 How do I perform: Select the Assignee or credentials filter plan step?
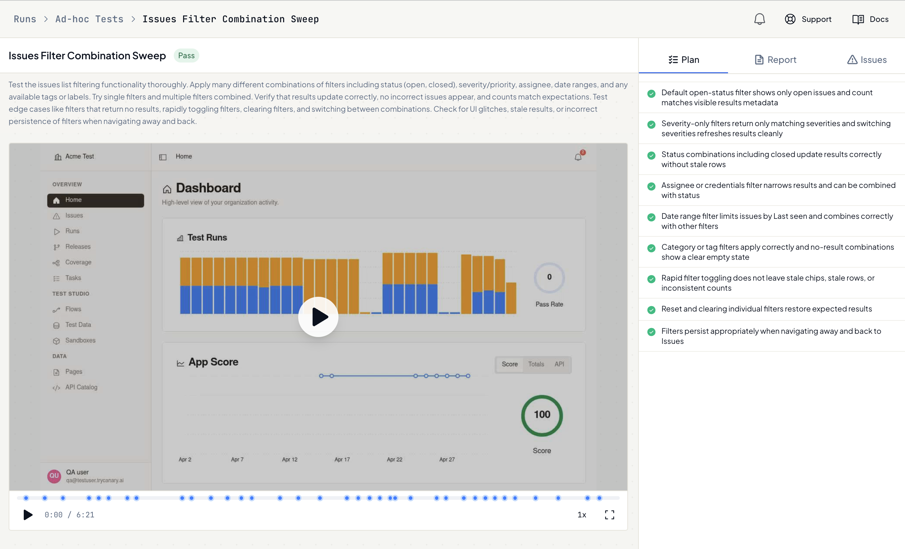coord(771,190)
